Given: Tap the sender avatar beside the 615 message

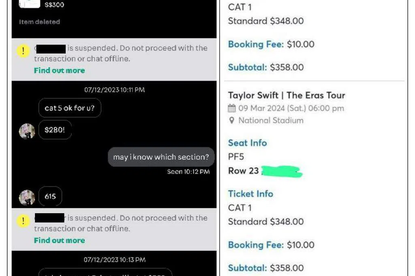Looking at the screenshot, I should coord(27,197).
